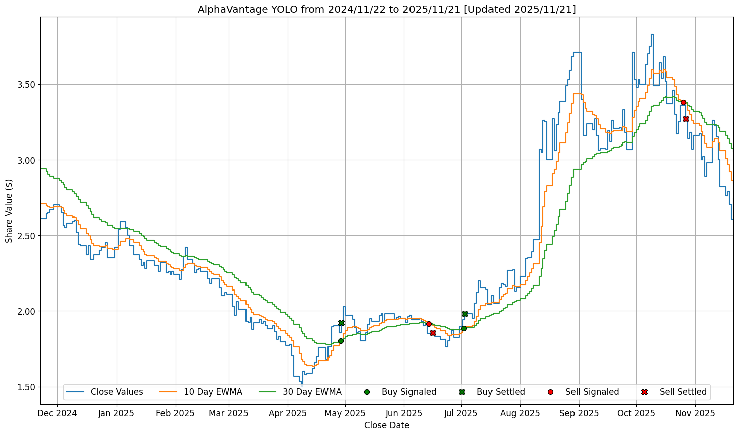Click the Sep 2025 x-axis tick label
The image size is (738, 435).
point(579,414)
